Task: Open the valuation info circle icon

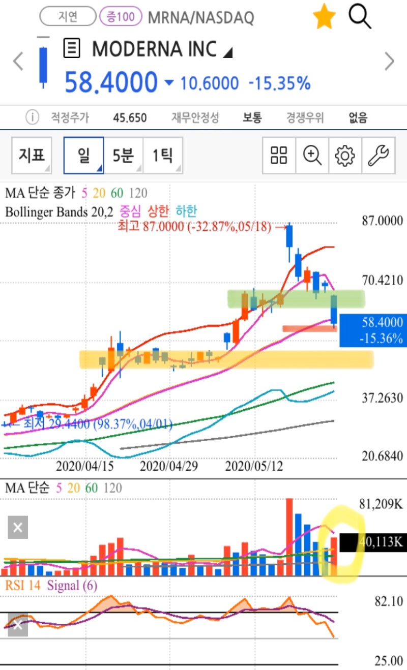Action: 32,117
